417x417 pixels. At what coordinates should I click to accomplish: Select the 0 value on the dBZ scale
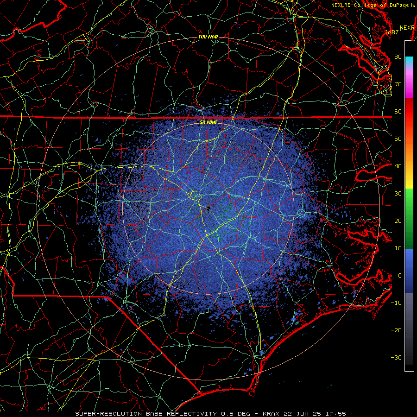pos(400,276)
